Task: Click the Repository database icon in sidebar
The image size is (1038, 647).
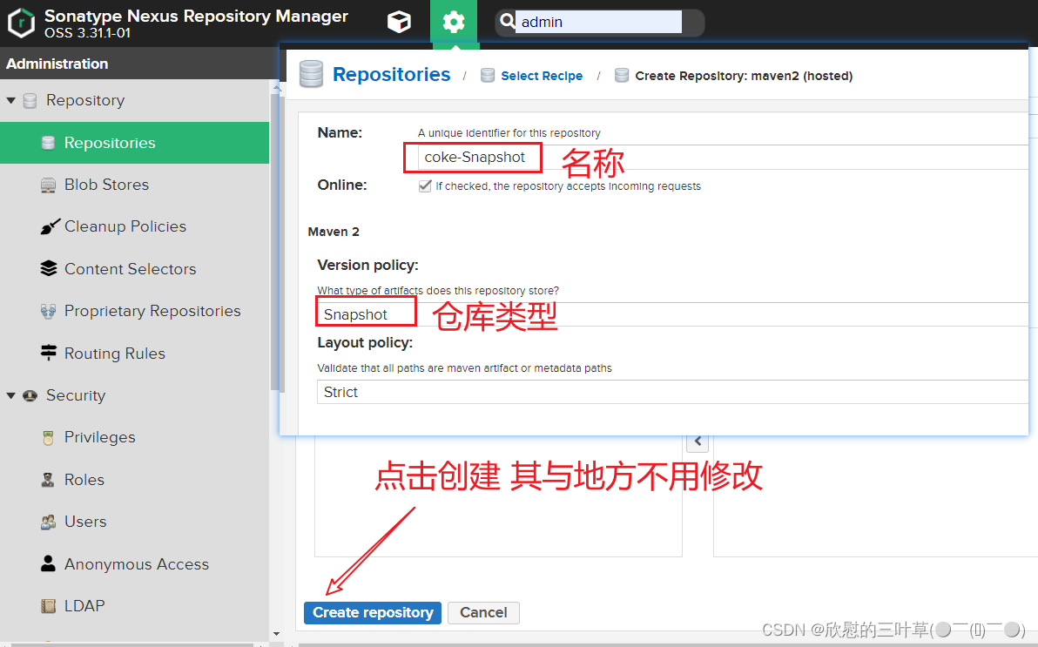Action: click(30, 101)
